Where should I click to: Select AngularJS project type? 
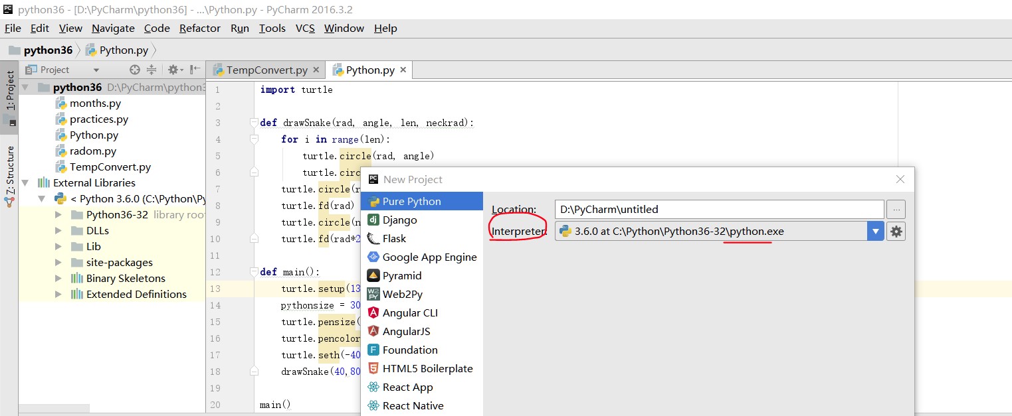[422, 331]
